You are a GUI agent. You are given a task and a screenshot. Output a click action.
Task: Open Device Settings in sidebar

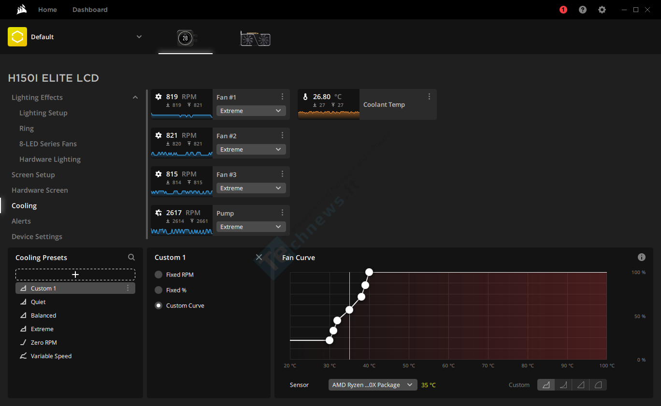(x=37, y=236)
